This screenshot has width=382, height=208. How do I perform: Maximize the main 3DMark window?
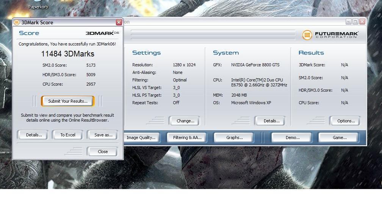pos(355,22)
